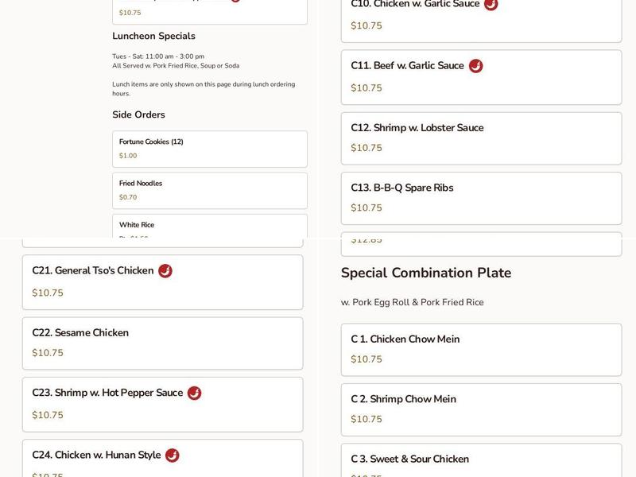This screenshot has width=636, height=477.
Task: Click the spicy icon beside C21 General Tso's Chicken
Action: (165, 271)
